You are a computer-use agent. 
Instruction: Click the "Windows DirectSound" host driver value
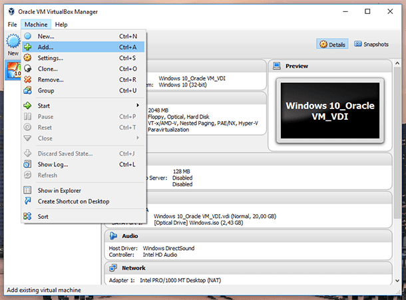point(168,248)
